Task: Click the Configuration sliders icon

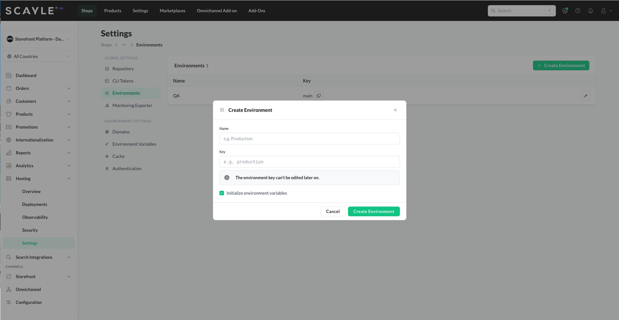Action: (x=9, y=302)
